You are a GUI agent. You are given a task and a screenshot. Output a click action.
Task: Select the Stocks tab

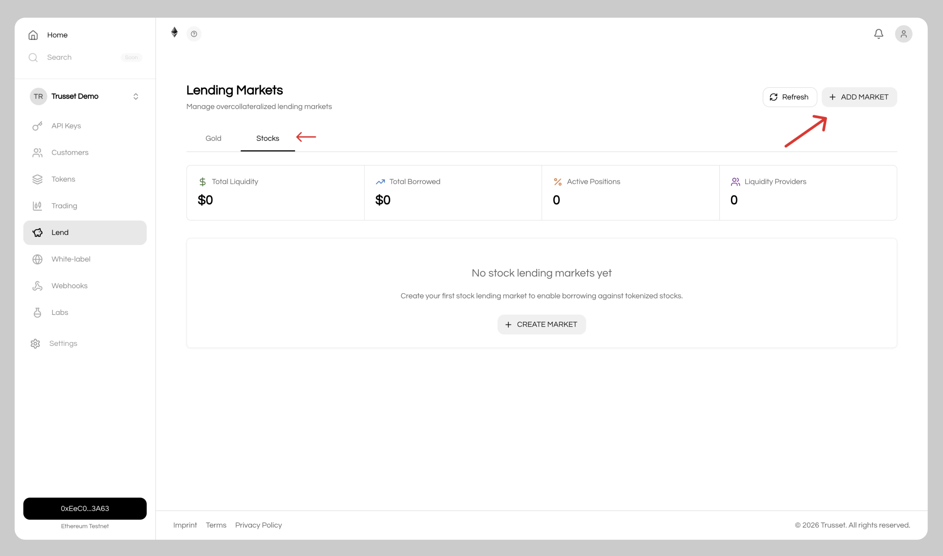point(267,138)
